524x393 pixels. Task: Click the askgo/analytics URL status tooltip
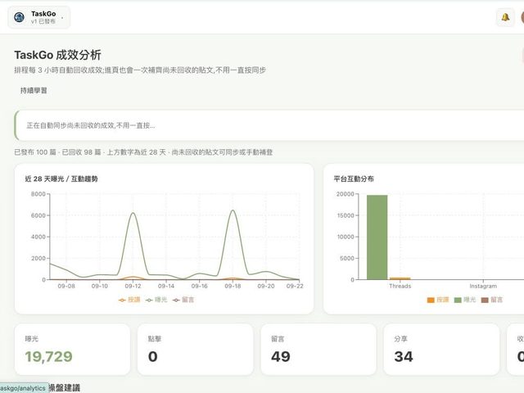[x=24, y=388]
